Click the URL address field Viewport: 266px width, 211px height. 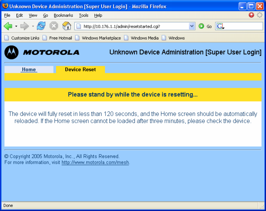[135, 26]
